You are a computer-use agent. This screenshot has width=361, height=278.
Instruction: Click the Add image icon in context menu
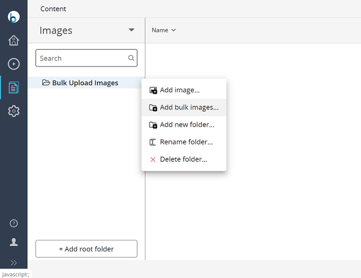[153, 90]
